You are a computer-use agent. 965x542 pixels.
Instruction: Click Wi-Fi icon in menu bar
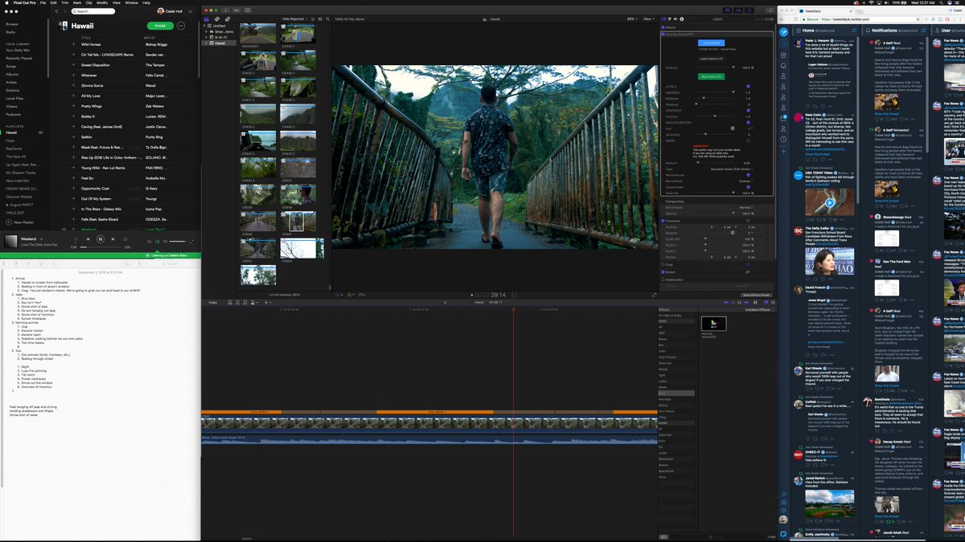pos(872,2)
